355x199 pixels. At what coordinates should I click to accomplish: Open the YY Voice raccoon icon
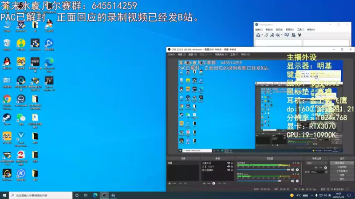pyautogui.click(x=21, y=63)
